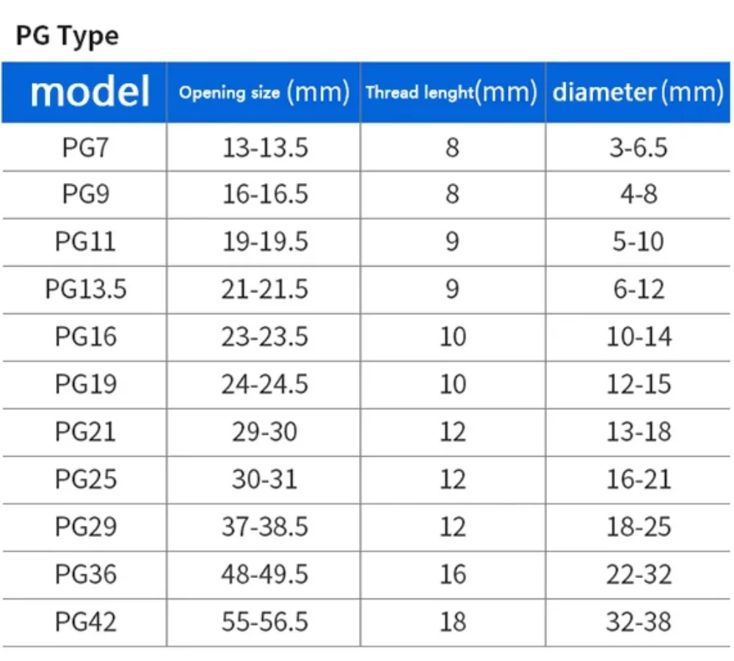This screenshot has height=661, width=734.
Task: Click diameter value 18-25 for PG29
Action: click(x=639, y=527)
